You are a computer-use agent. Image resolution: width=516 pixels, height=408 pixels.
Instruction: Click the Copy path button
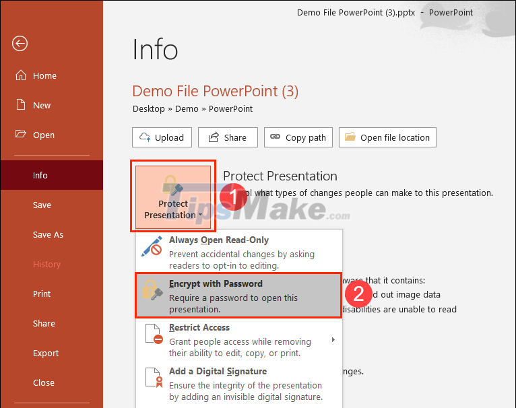click(298, 137)
